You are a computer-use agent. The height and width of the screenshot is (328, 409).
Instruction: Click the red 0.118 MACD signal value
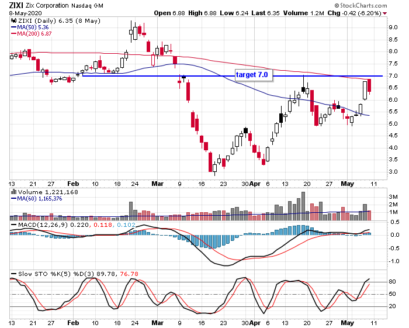(103, 225)
